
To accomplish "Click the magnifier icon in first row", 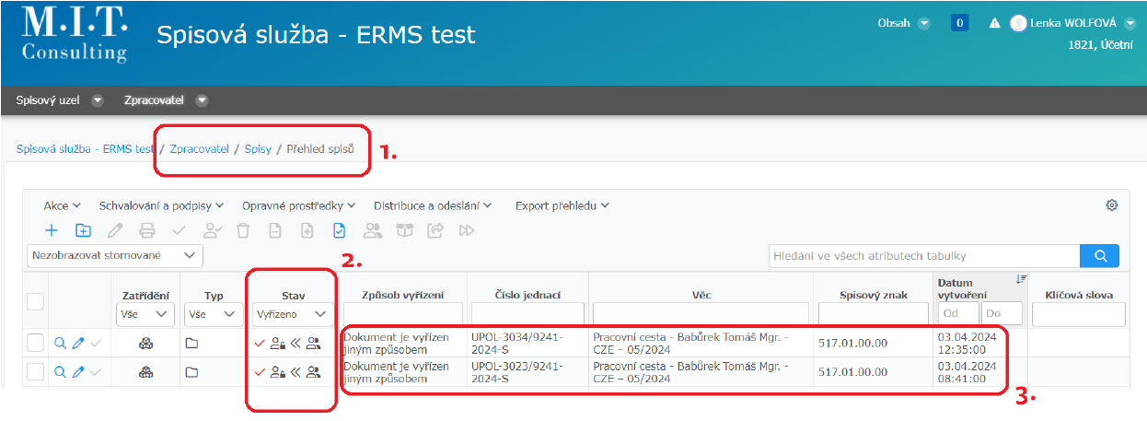I will coord(60,344).
